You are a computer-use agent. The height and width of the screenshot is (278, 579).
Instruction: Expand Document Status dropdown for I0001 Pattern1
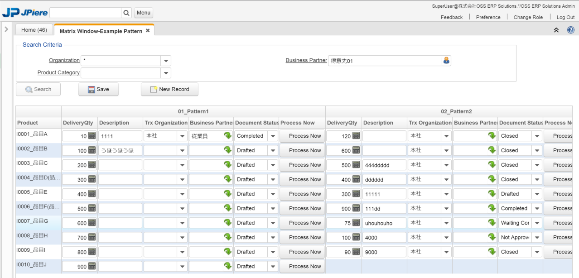[273, 136]
